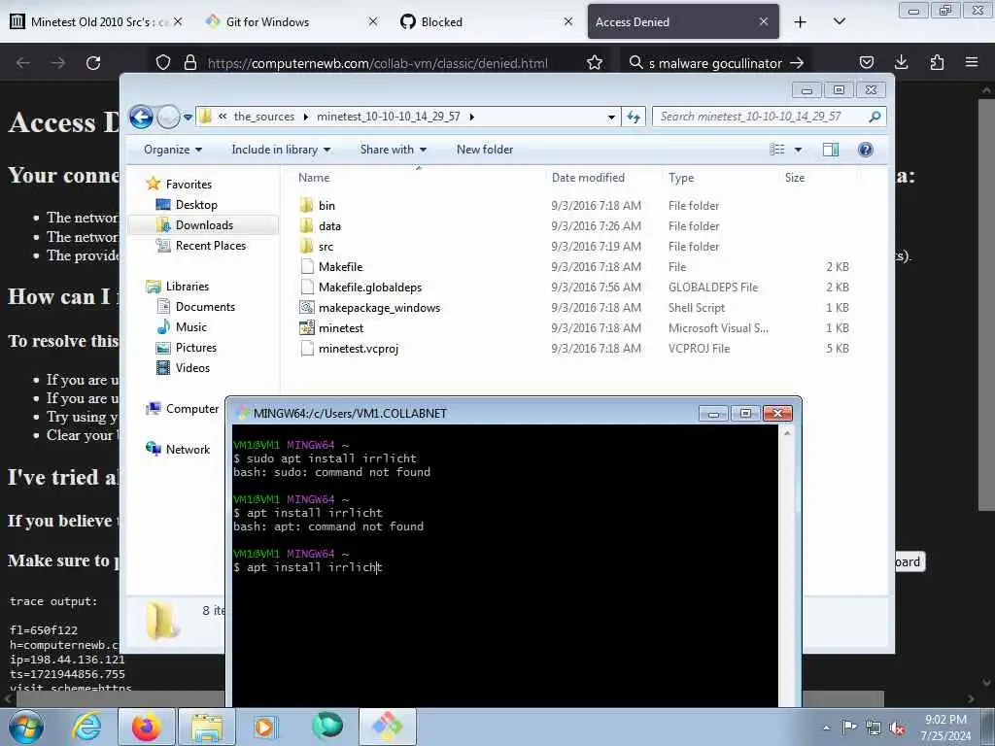Sort files by the Name column

[314, 178]
